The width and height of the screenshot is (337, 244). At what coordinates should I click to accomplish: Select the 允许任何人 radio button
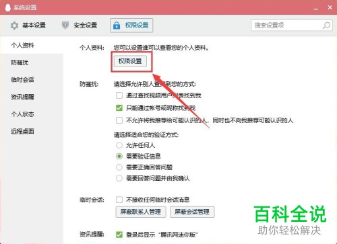pos(119,145)
